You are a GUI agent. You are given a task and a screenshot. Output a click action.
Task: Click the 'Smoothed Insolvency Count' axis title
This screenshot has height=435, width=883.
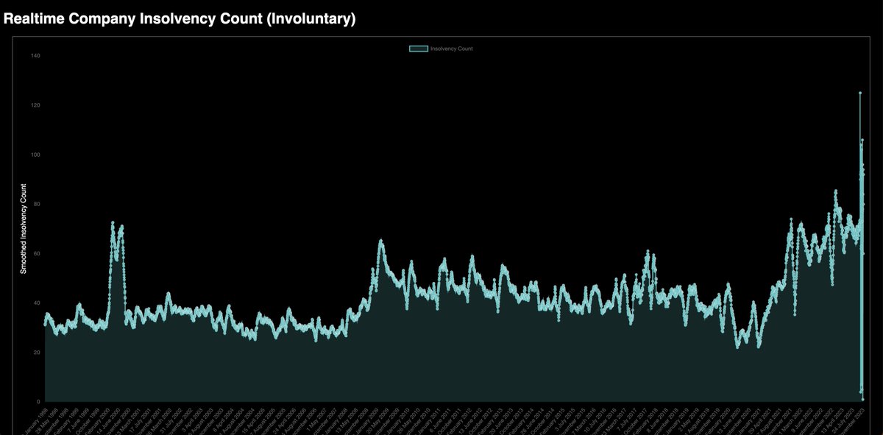pyautogui.click(x=23, y=228)
